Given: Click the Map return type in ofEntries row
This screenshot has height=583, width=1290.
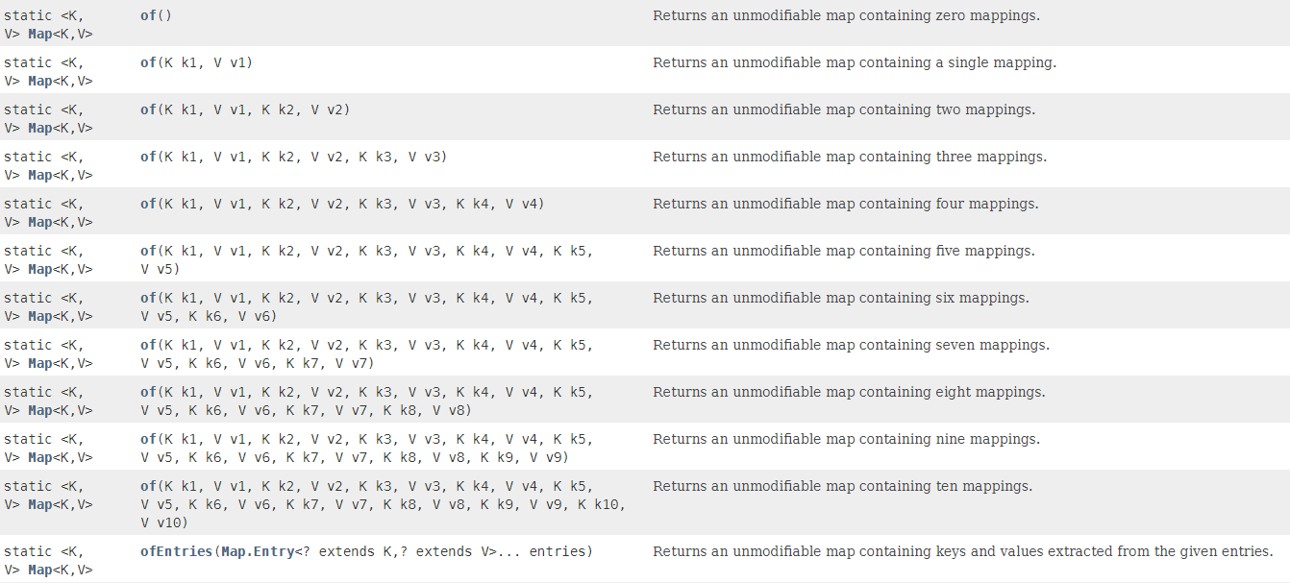Looking at the screenshot, I should click(39, 571).
